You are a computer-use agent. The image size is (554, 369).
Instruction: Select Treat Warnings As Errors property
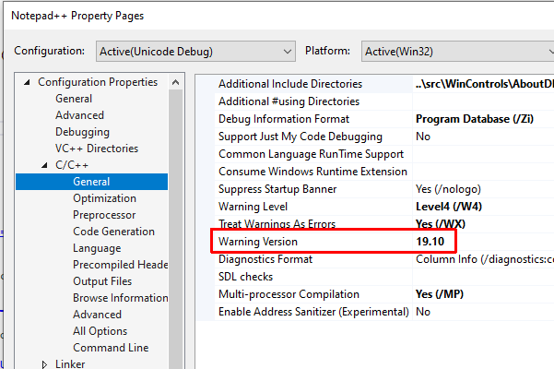277,224
